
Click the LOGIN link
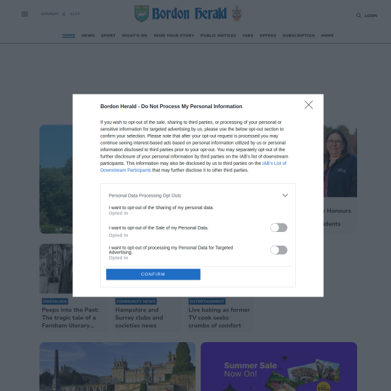click(371, 16)
